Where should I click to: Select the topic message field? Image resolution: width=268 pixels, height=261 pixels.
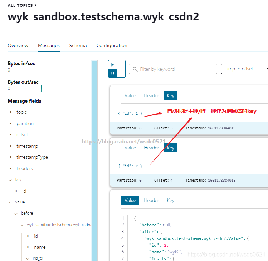(21, 112)
